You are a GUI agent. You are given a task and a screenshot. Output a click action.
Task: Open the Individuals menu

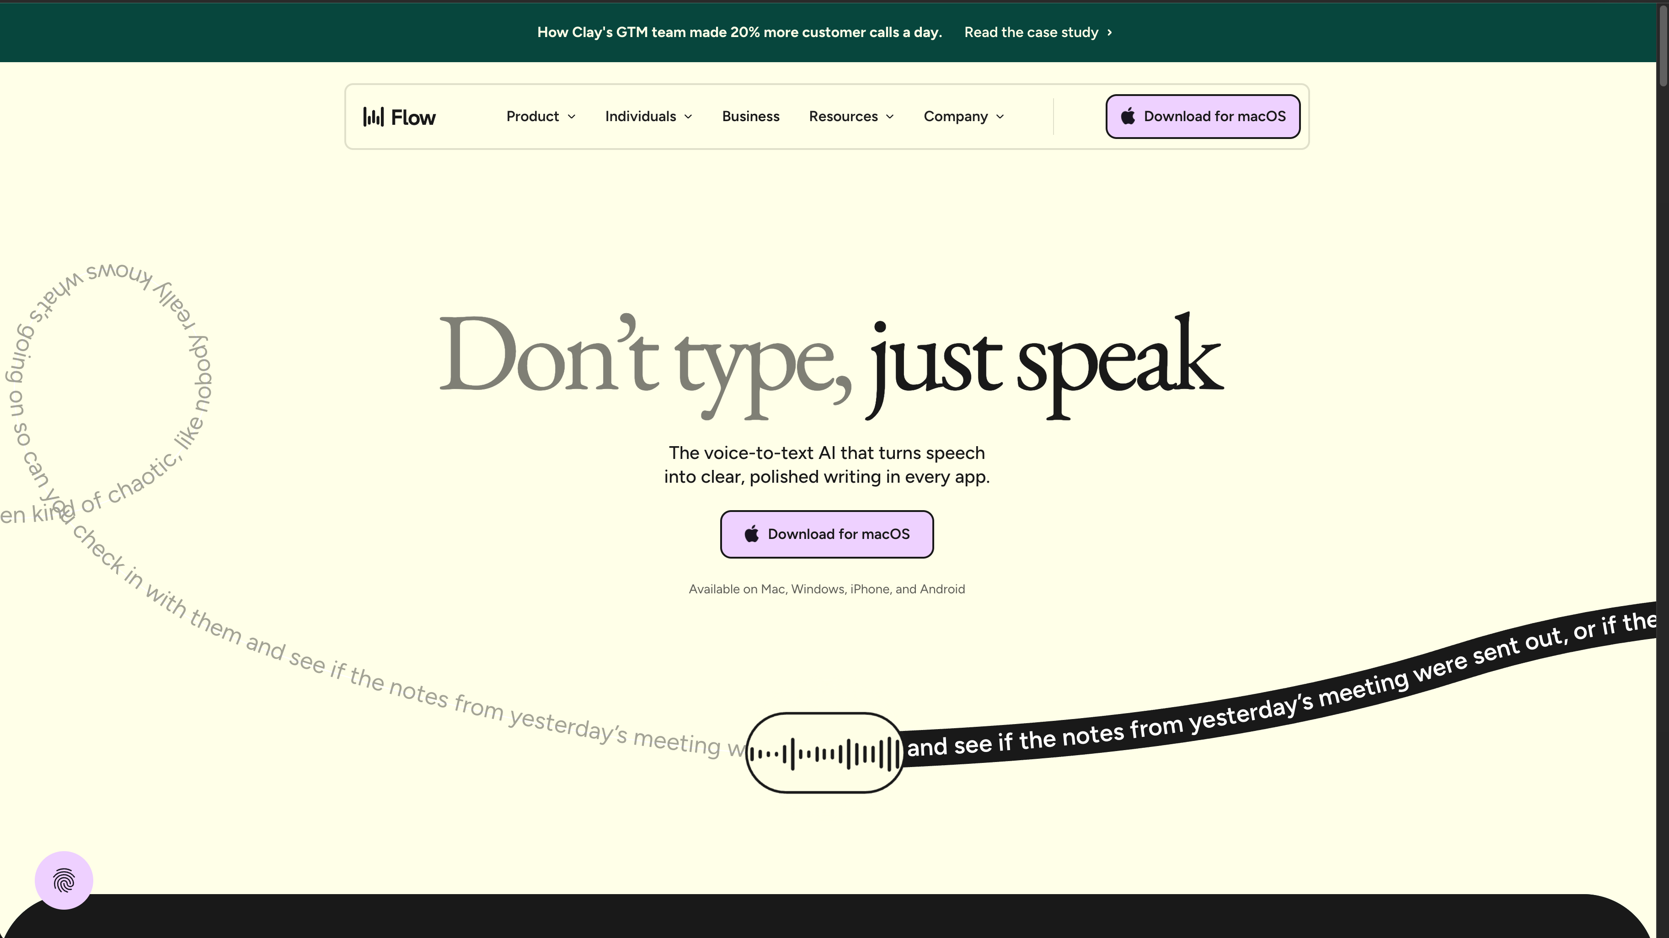pyautogui.click(x=648, y=117)
